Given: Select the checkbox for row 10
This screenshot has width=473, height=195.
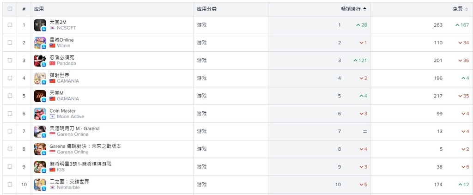Looking at the screenshot, I should (x=10, y=184).
